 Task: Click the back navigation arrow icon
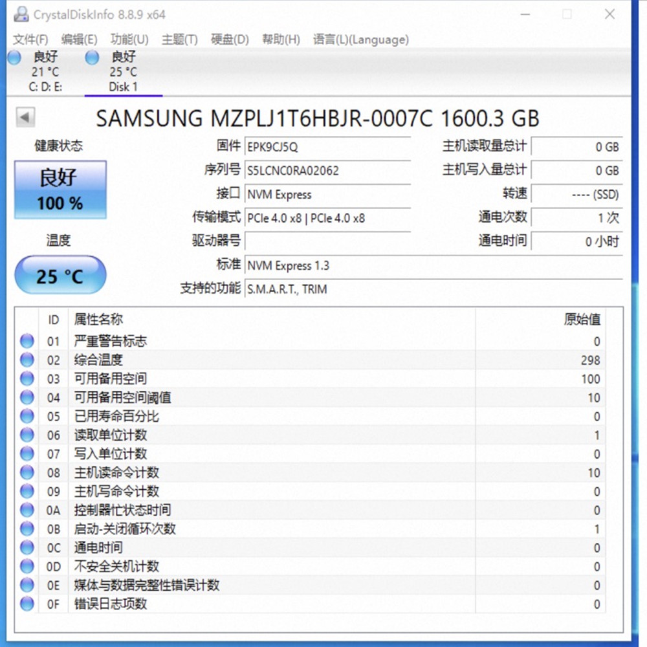coord(25,117)
